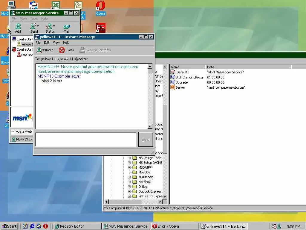Expand the NetShow registry key
Screen dimensions: 306x230
[129, 182]
